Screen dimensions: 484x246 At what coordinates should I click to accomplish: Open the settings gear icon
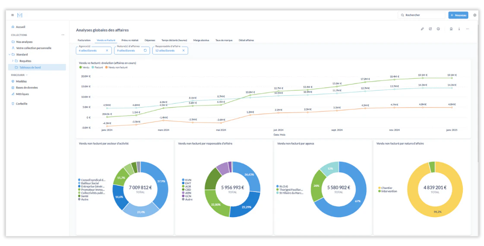[x=475, y=15]
